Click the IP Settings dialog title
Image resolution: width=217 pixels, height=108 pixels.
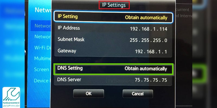tap(114, 5)
